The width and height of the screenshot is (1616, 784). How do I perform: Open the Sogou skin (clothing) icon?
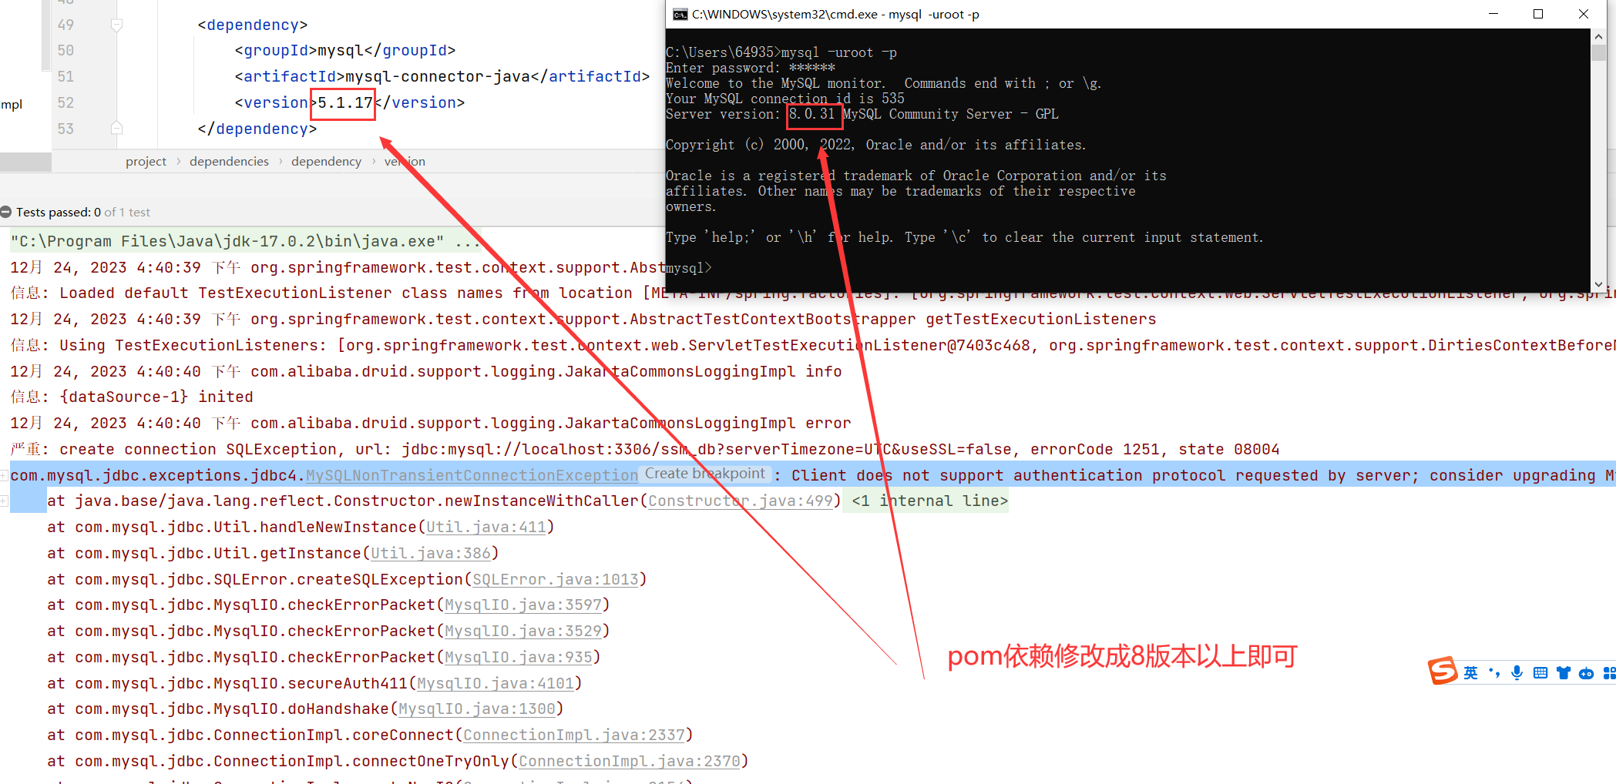coord(1563,672)
